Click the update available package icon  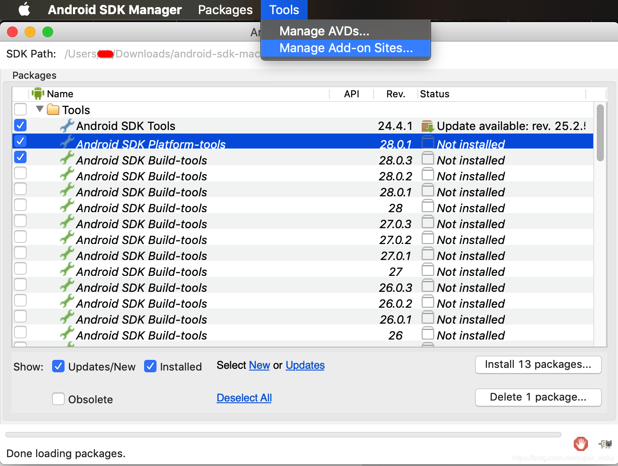point(427,126)
